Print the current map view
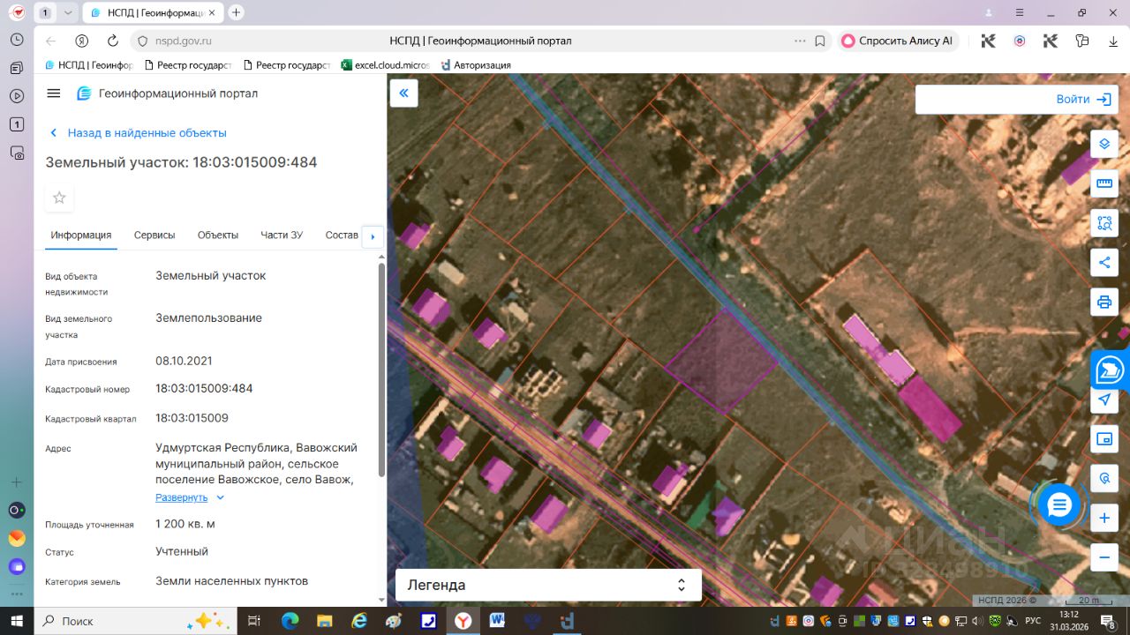This screenshot has width=1130, height=635. 1104,303
